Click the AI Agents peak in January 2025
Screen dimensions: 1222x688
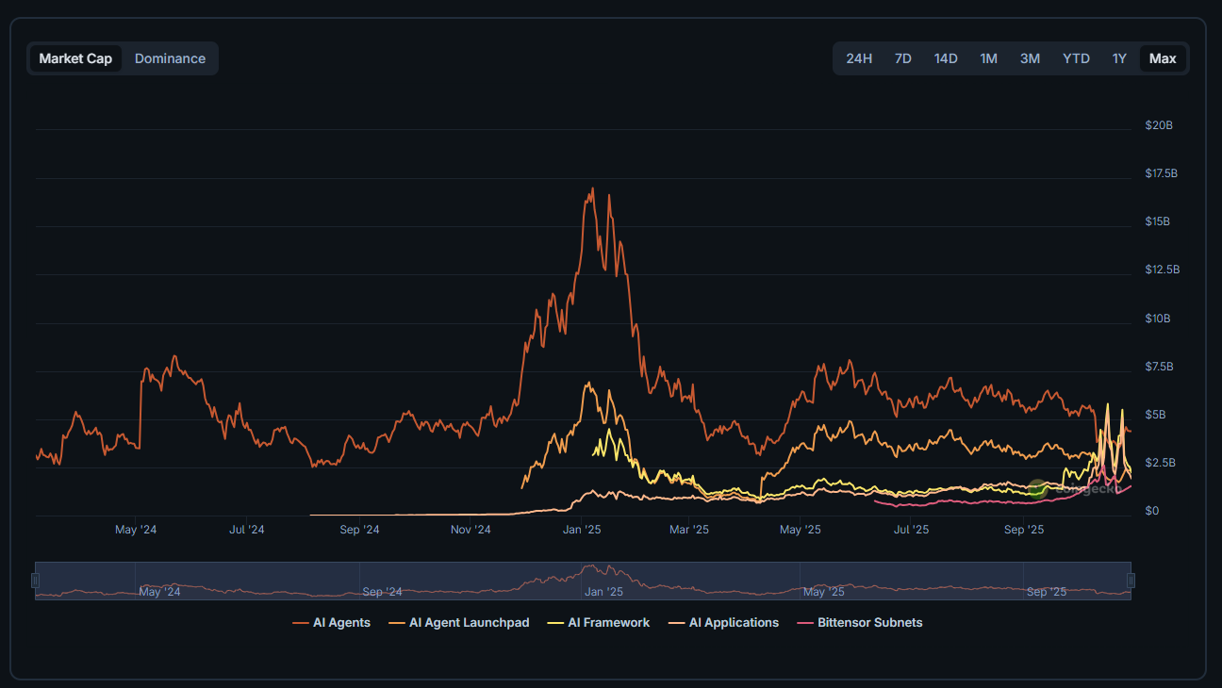tap(592, 188)
